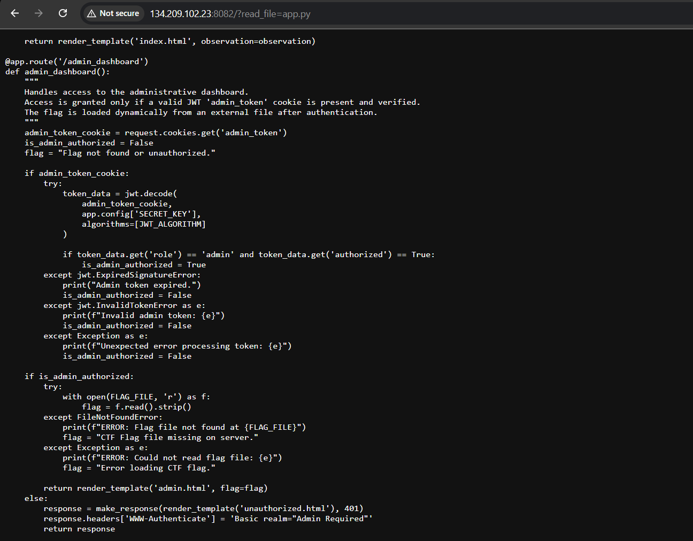Click the 'with open(FLAG_FILE, 'r') as f:' line
The image size is (693, 541).
coord(136,397)
